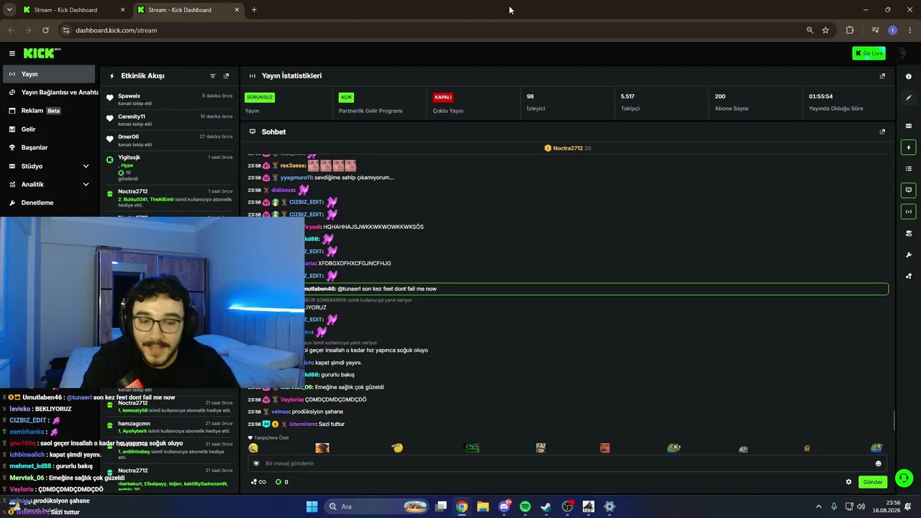This screenshot has width=921, height=518.
Task: Open Discord from the taskbar
Action: [x=504, y=506]
